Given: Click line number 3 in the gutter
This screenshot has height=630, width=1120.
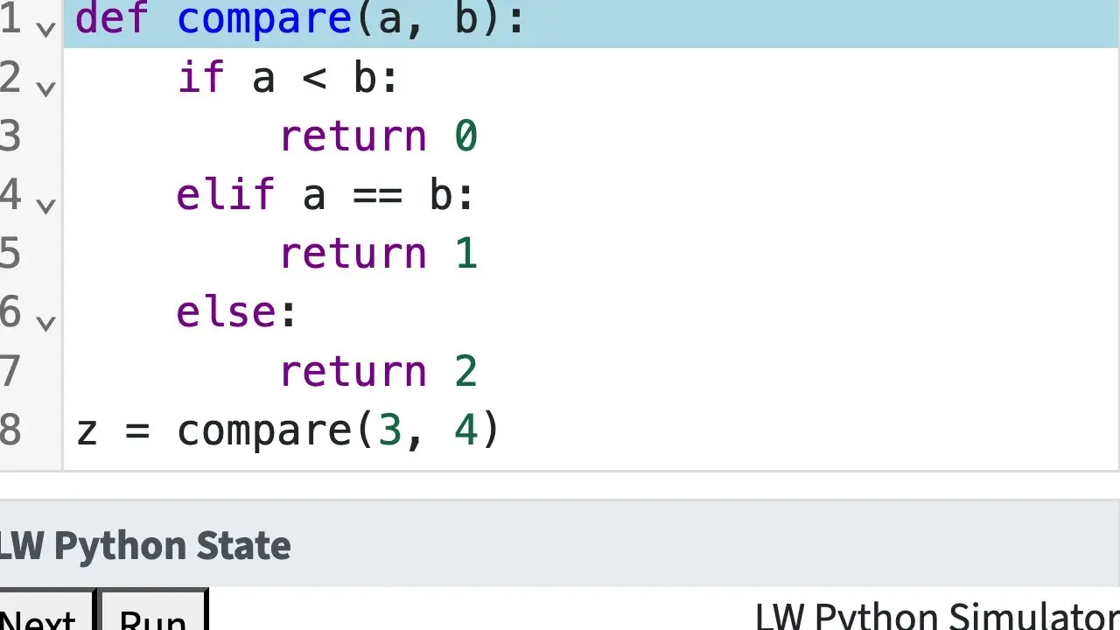Looking at the screenshot, I should (10, 136).
